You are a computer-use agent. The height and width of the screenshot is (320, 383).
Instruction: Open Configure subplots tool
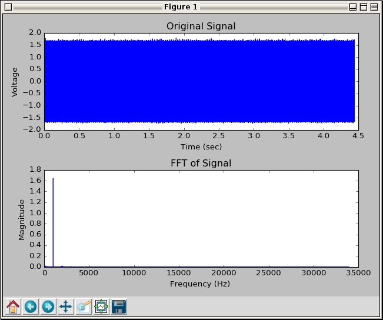pyautogui.click(x=101, y=306)
